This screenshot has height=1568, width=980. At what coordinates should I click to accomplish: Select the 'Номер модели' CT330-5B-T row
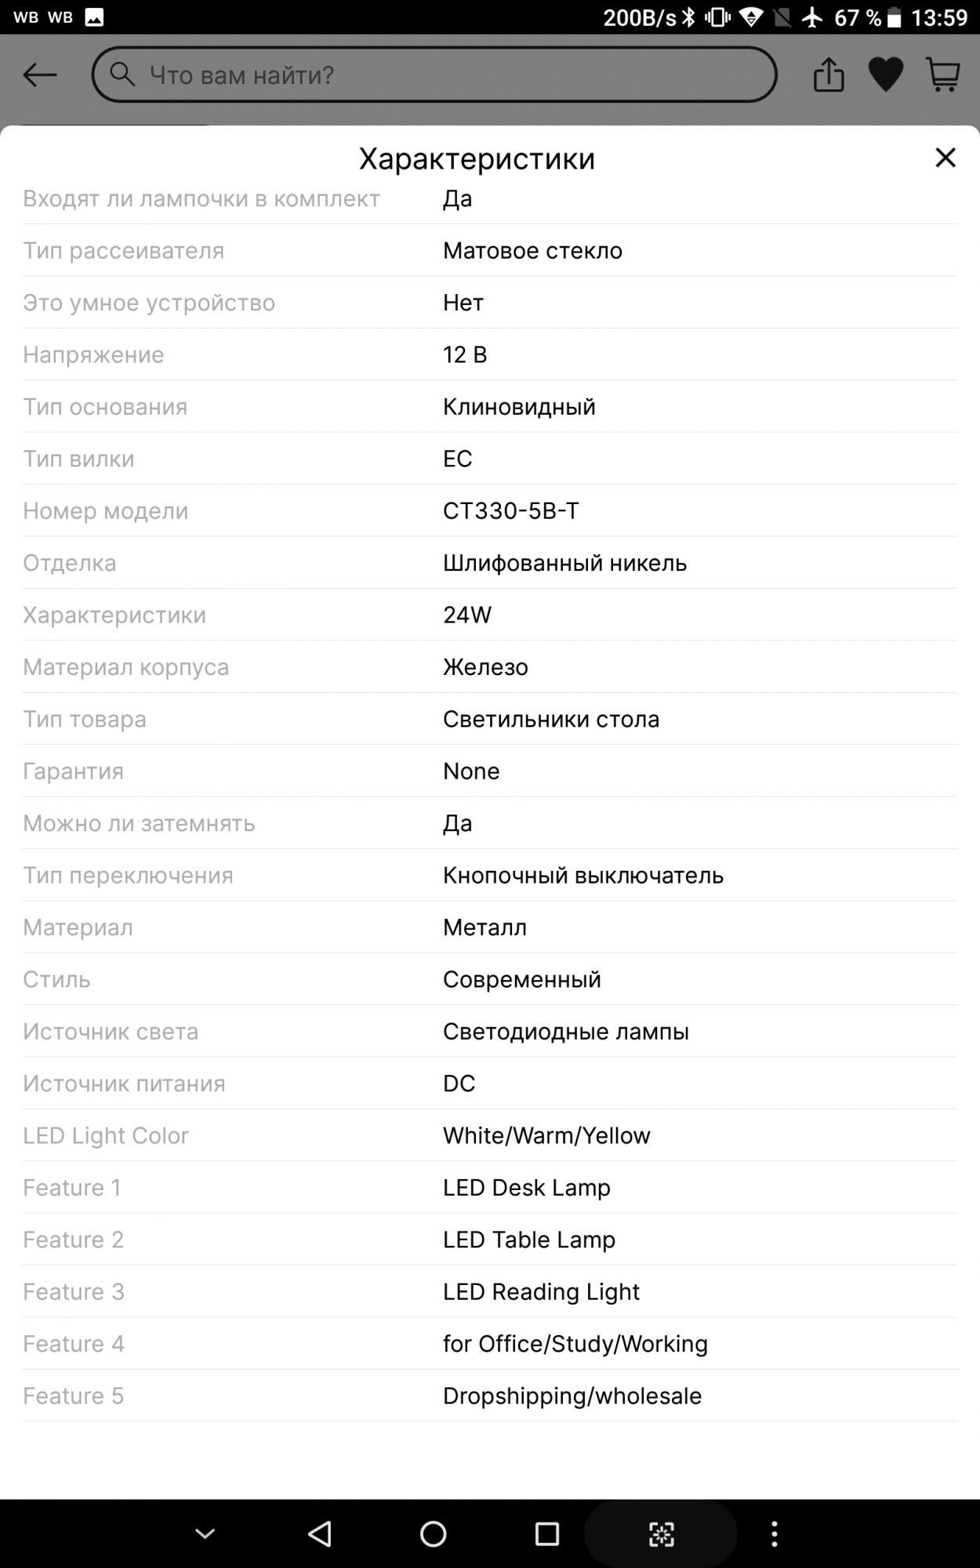pos(489,511)
